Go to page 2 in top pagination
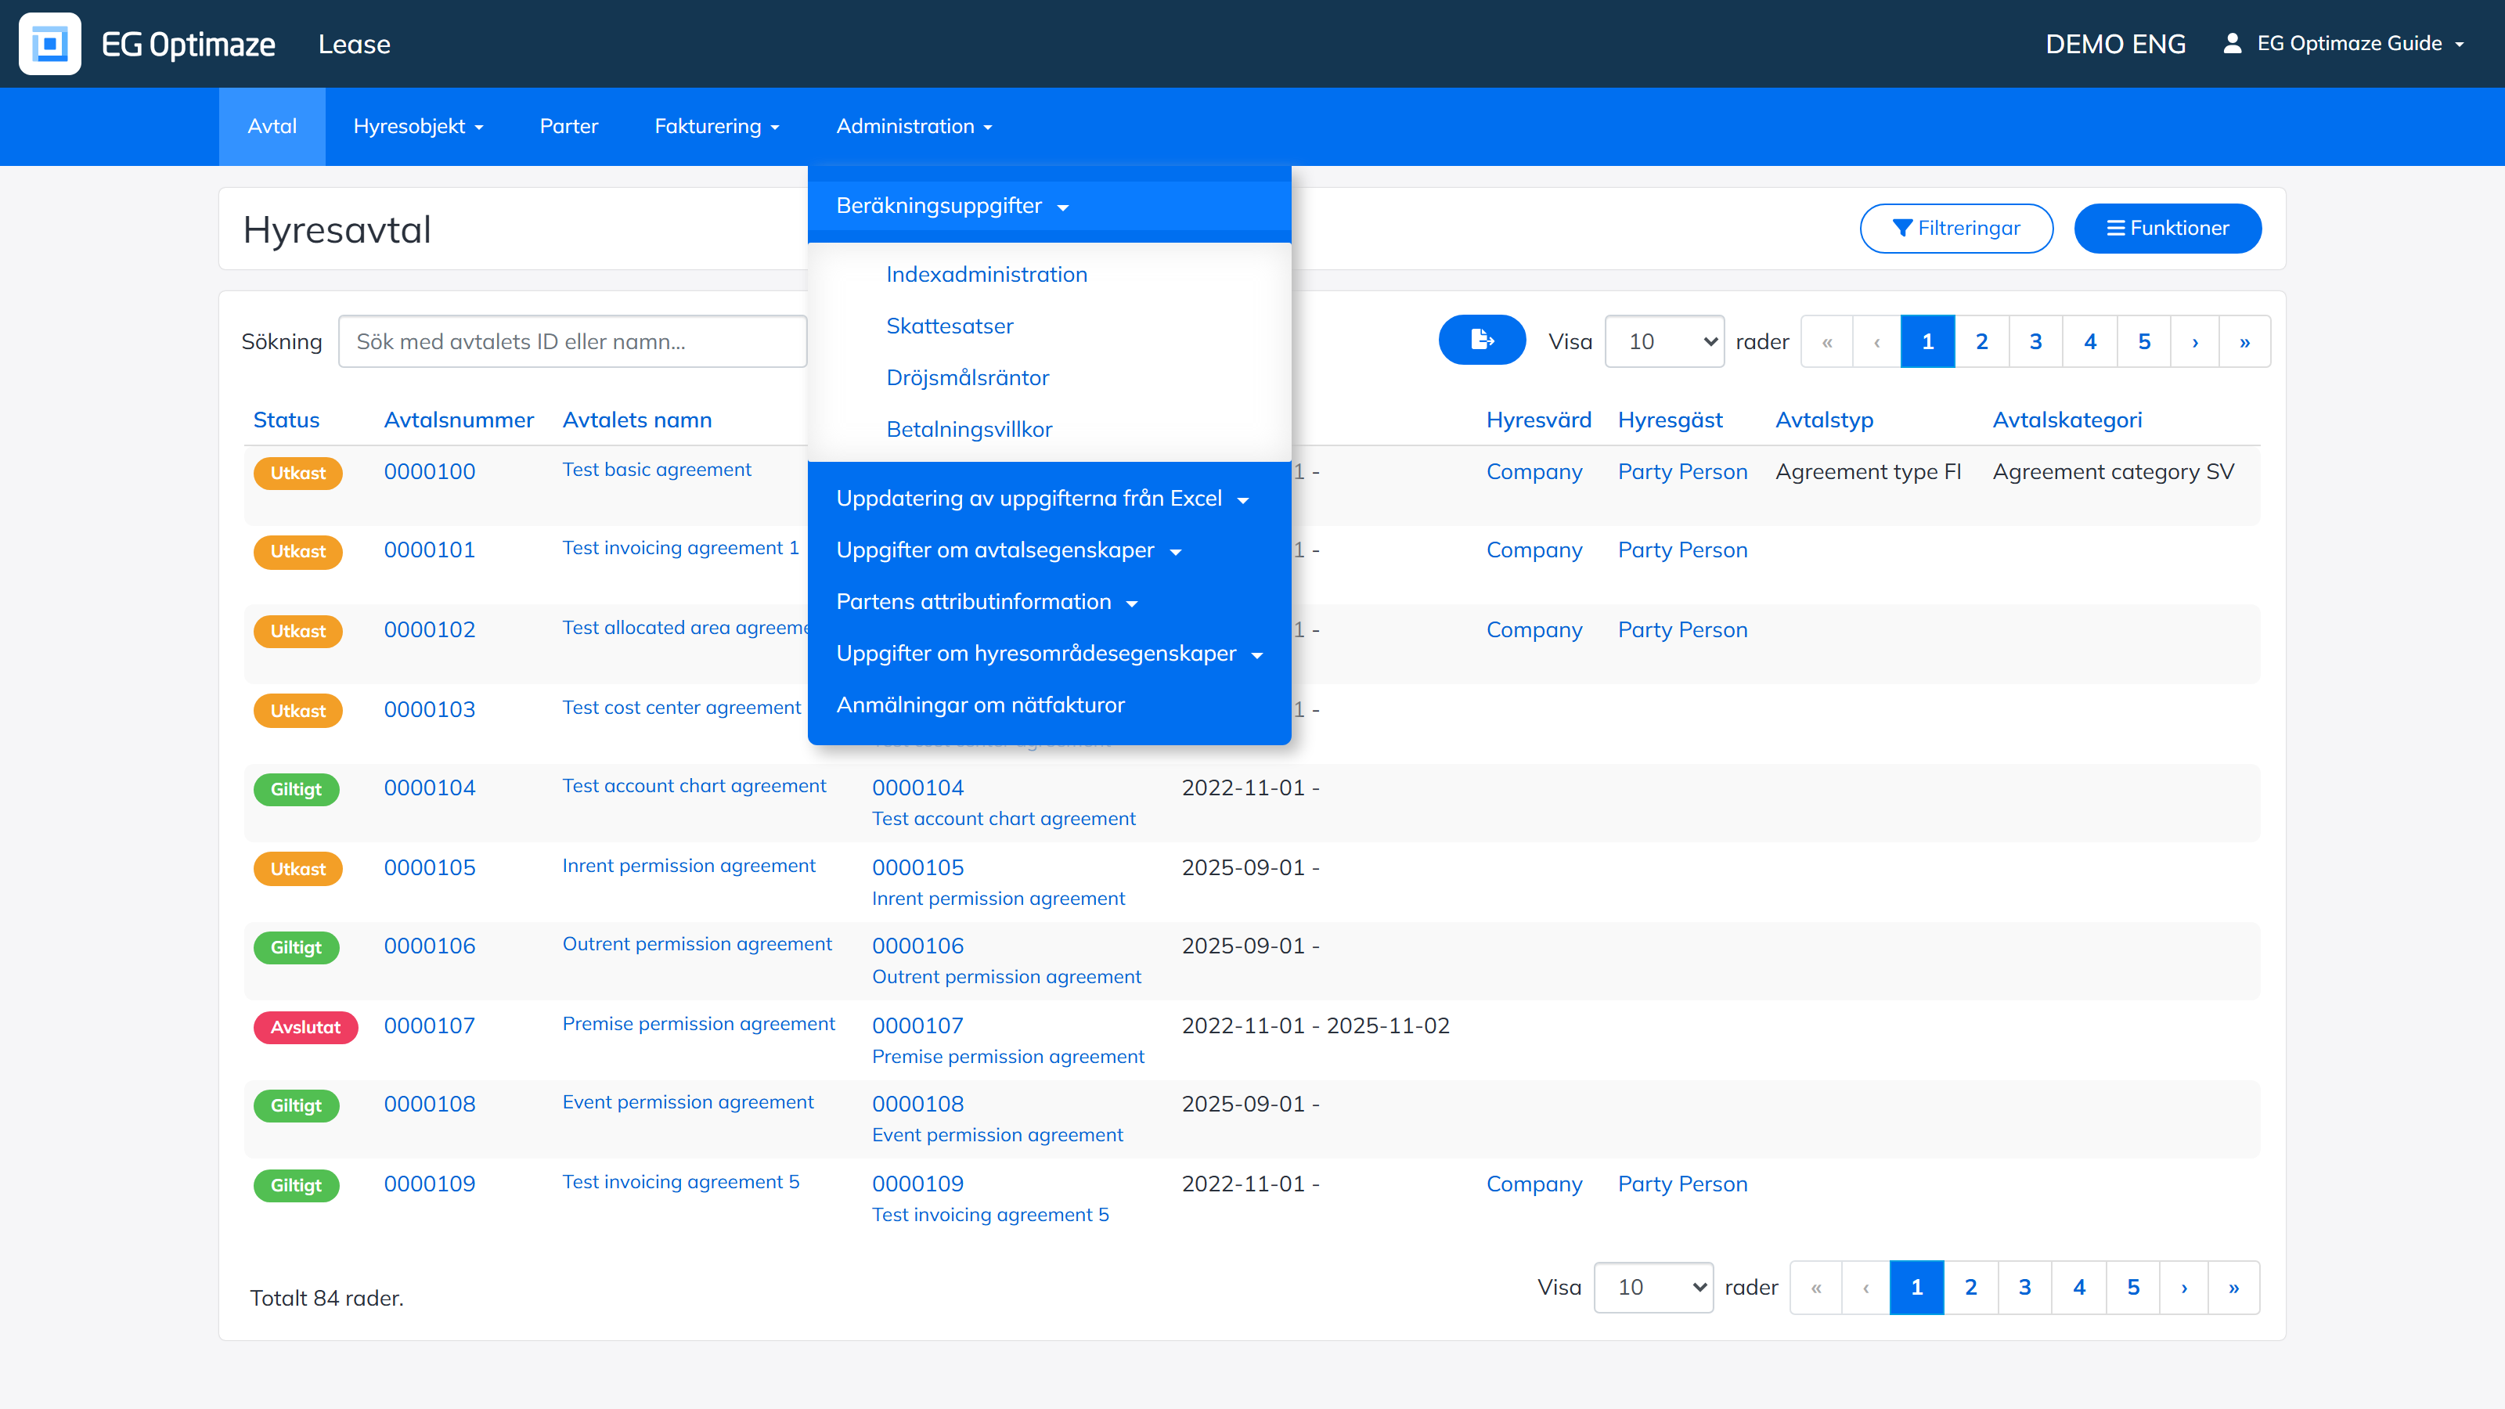The height and width of the screenshot is (1409, 2505). coord(1982,341)
